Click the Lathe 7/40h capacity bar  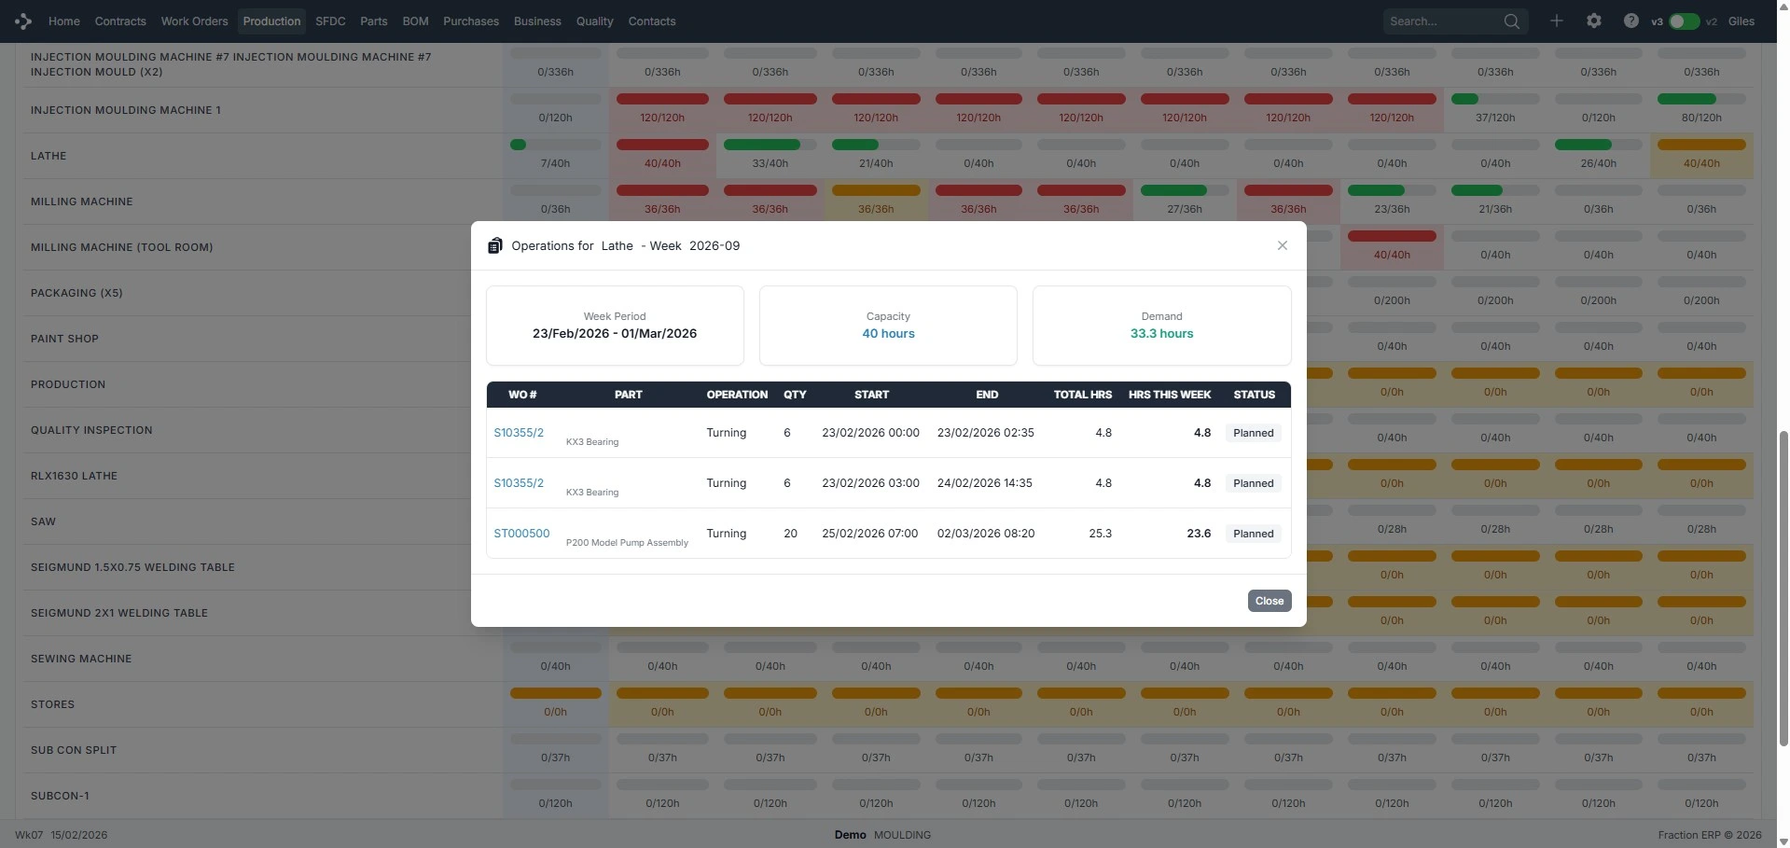coord(555,146)
